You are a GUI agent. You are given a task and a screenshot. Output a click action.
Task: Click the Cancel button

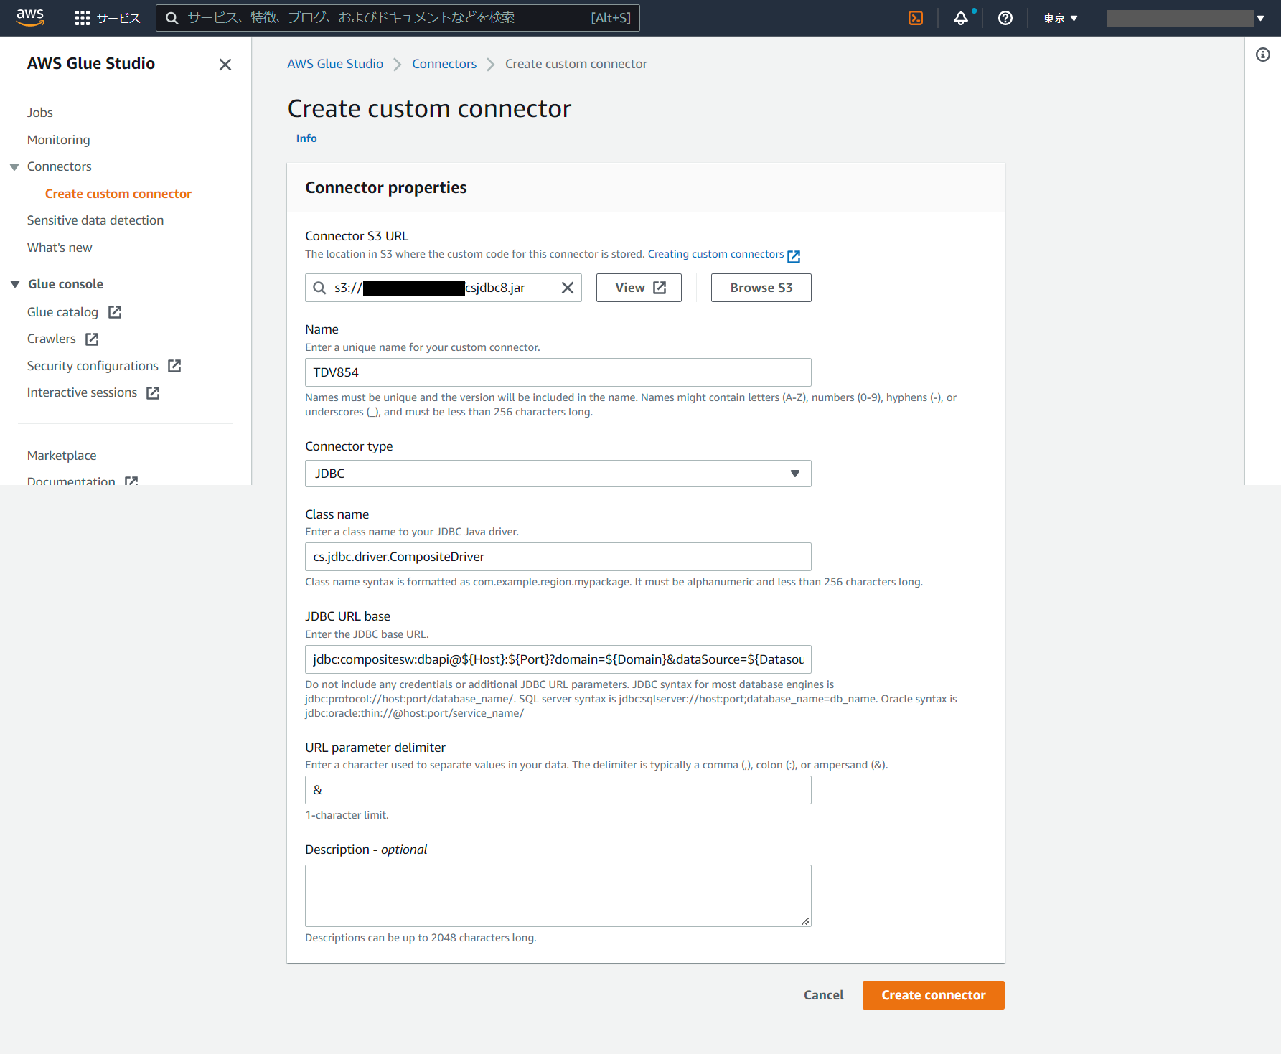tap(824, 995)
